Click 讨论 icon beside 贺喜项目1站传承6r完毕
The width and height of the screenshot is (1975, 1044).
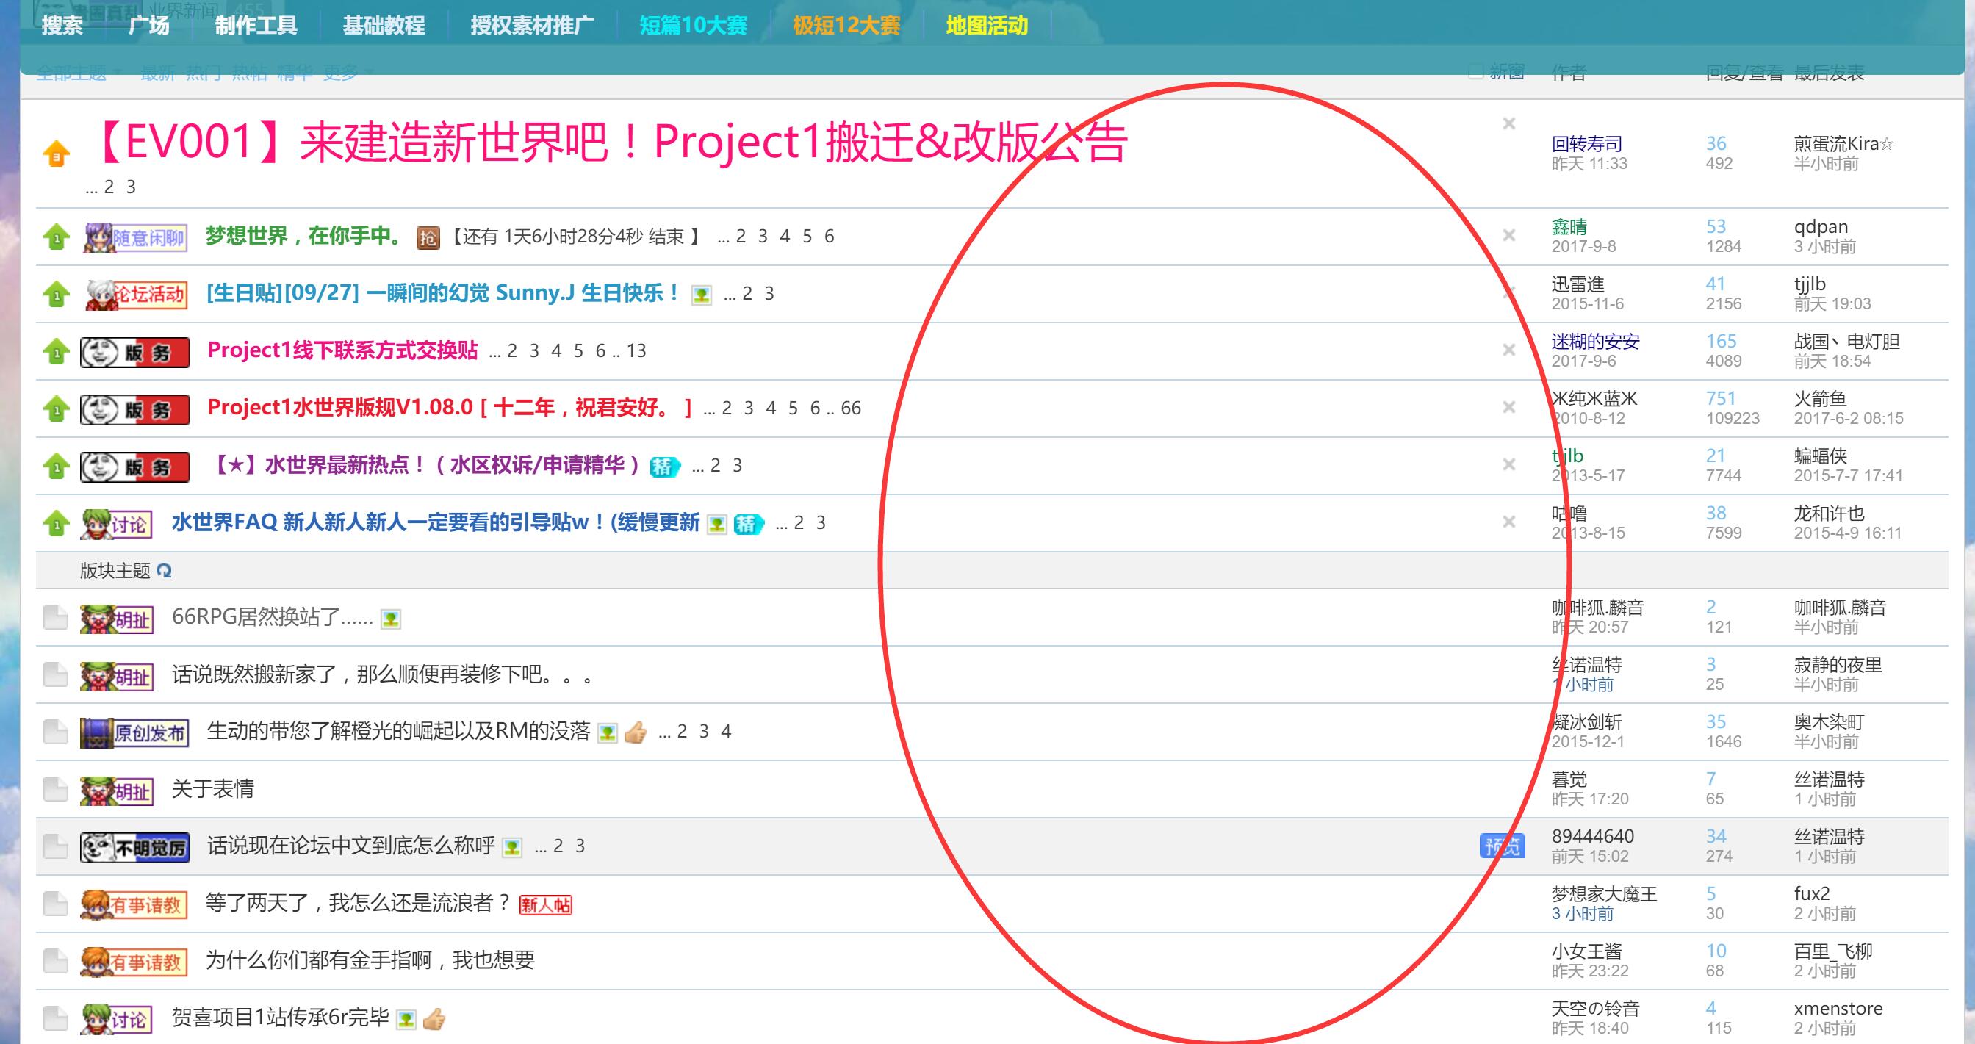pos(117,1019)
